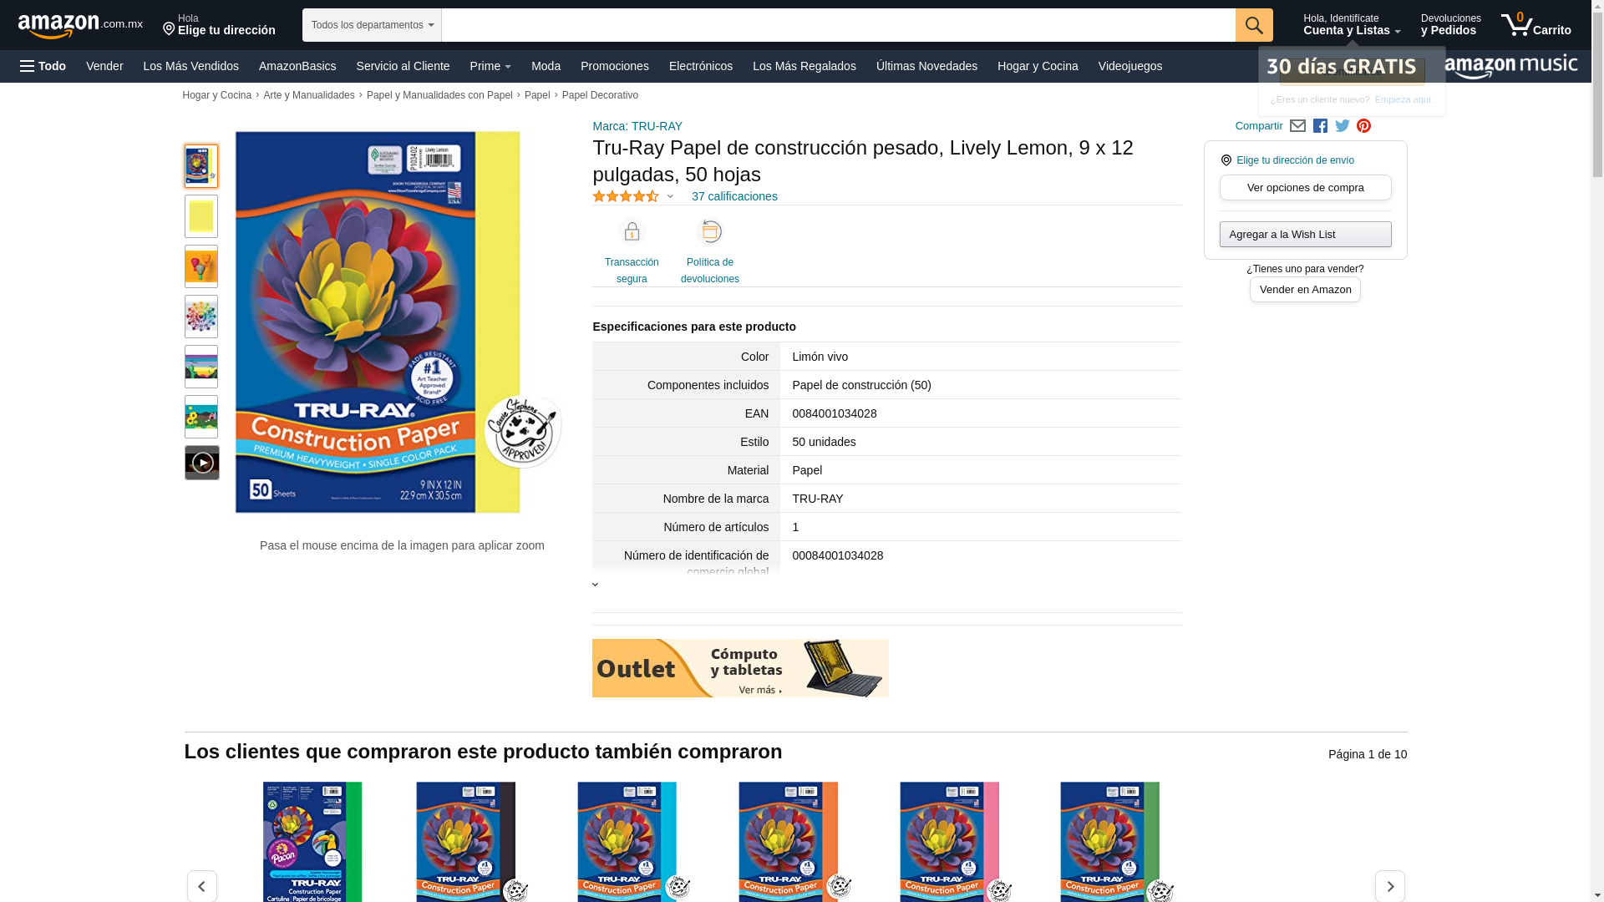Click the Amazon.com.mx logo
Screen dimensions: 1604x902
pos(80,26)
